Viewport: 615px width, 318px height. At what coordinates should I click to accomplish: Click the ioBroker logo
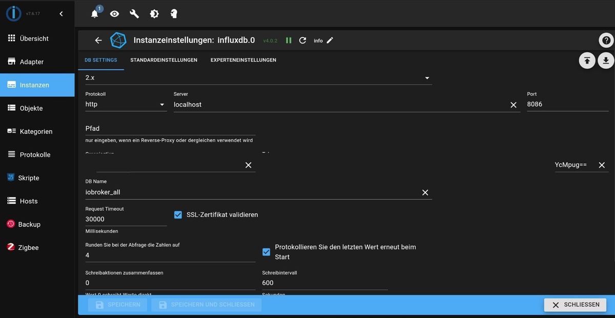(x=13, y=14)
